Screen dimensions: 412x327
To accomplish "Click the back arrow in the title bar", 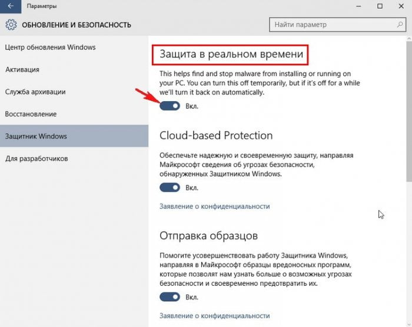I will coord(10,6).
